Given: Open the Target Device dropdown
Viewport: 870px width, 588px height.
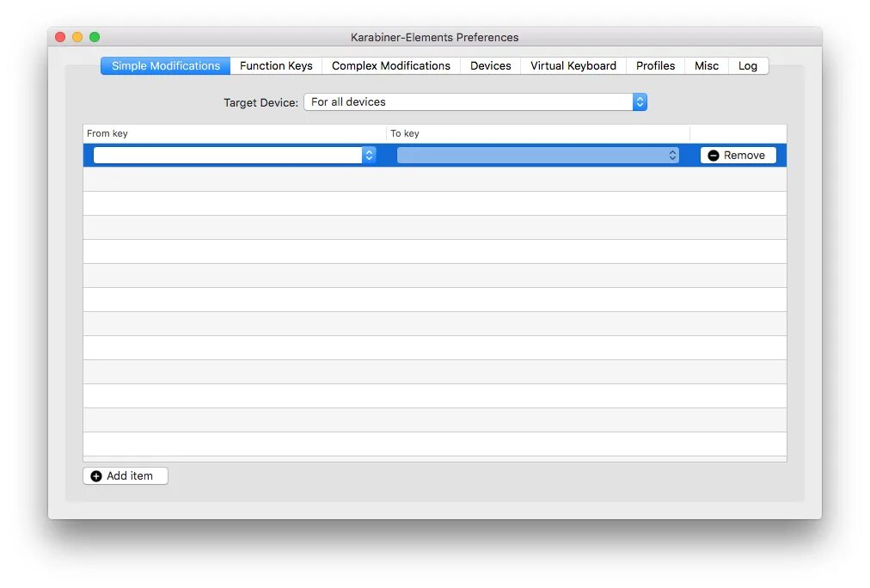Looking at the screenshot, I should 475,102.
